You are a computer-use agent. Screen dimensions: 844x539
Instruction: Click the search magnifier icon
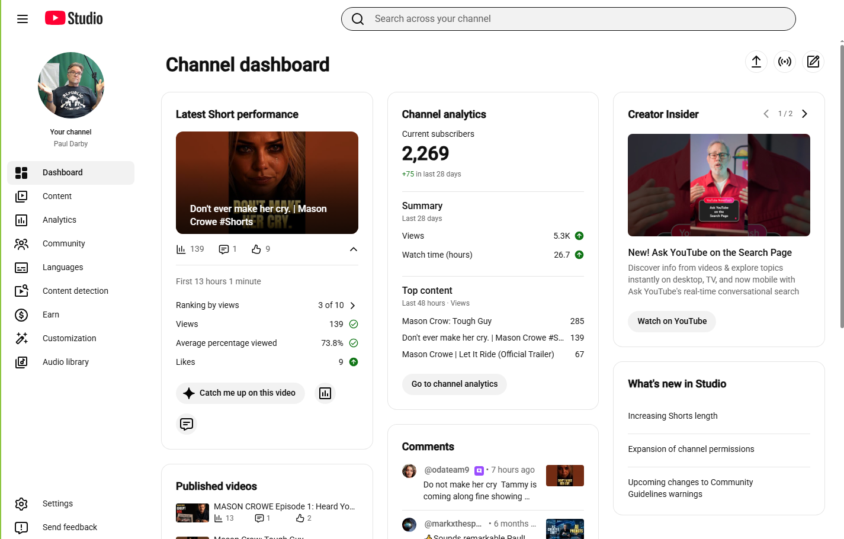[358, 19]
